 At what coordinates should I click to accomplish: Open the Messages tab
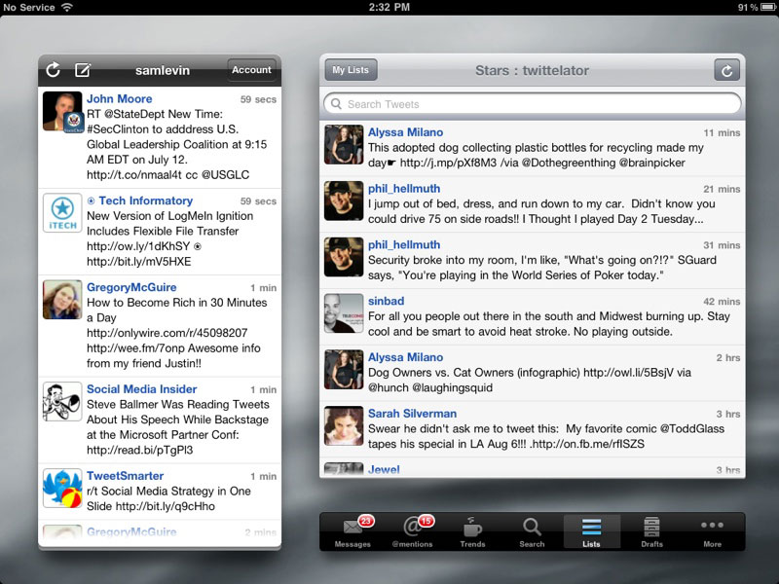352,532
